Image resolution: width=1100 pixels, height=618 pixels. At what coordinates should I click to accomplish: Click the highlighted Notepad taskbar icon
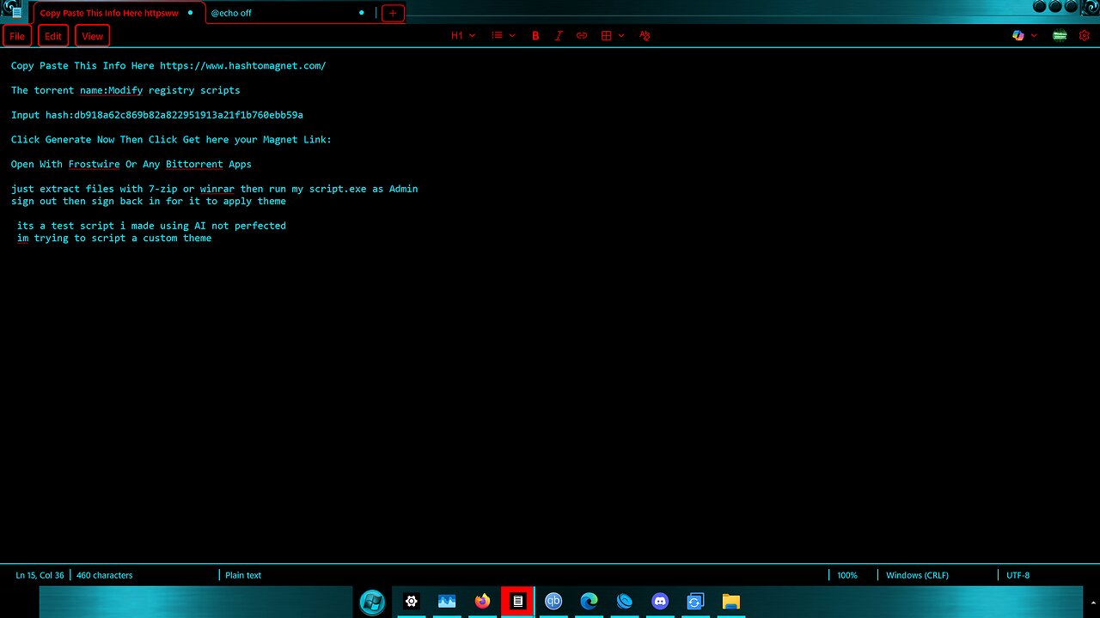[517, 602]
